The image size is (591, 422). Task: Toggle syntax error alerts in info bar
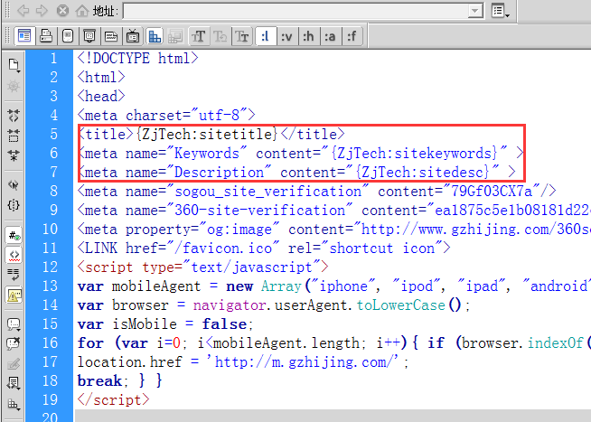click(x=14, y=295)
